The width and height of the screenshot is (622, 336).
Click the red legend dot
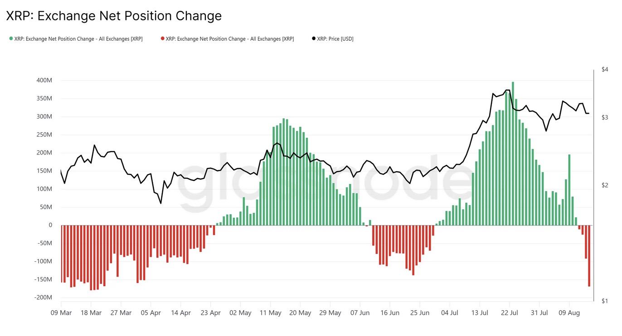(162, 39)
